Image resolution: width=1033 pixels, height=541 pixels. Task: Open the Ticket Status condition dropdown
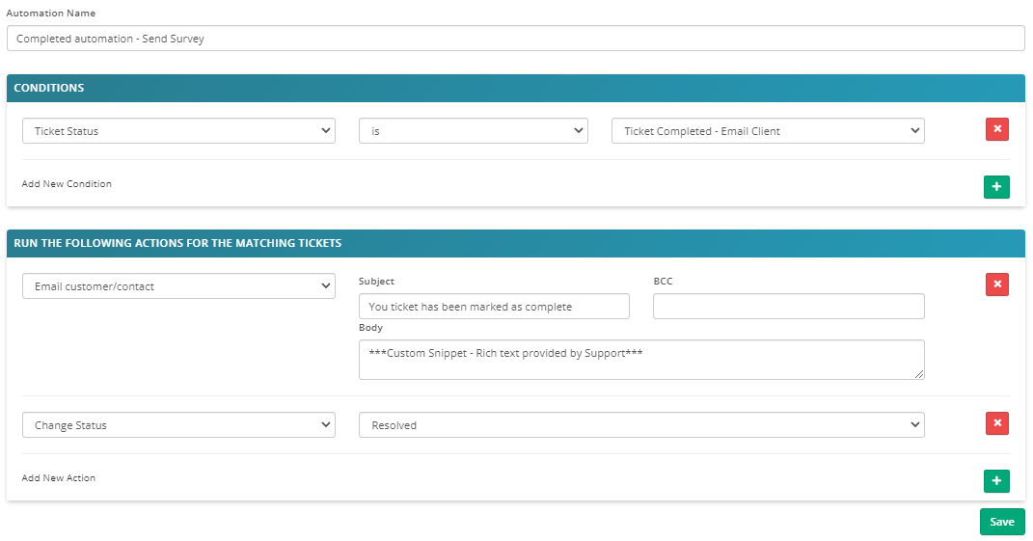pyautogui.click(x=178, y=130)
